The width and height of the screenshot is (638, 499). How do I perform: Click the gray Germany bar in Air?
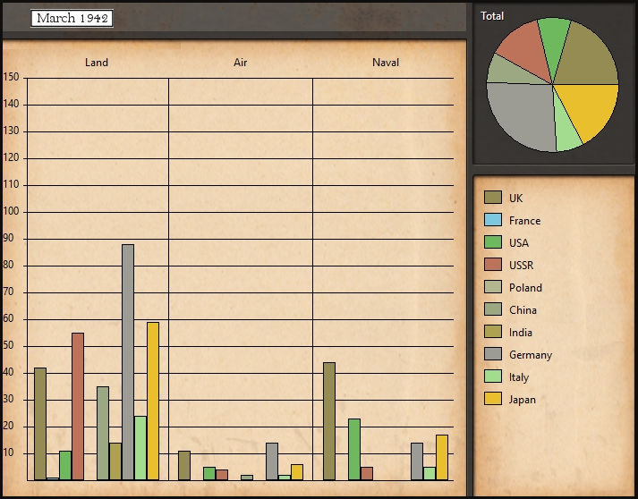point(272,461)
